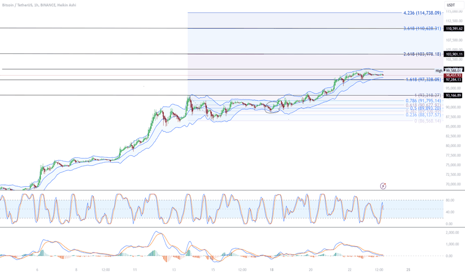Screen dimensions: 465x274
Task: Click the lightning bolt replay icon
Action: (x=383, y=186)
